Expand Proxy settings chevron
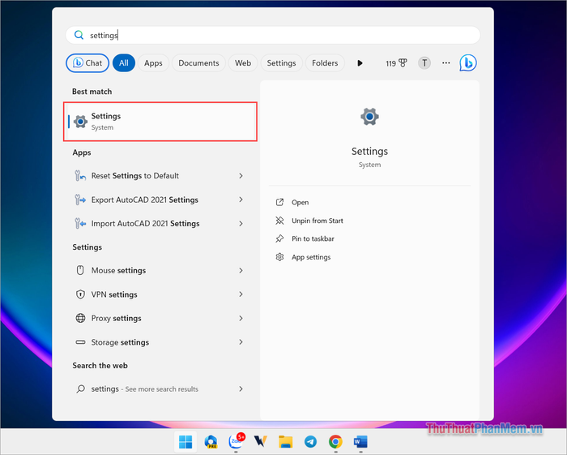Viewport: 567px width, 455px height. click(241, 318)
